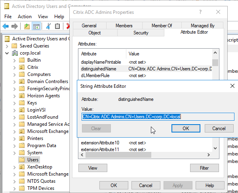The width and height of the screenshot is (238, 193).
Task: Click the XenDesktop OU icon
Action: point(22,167)
